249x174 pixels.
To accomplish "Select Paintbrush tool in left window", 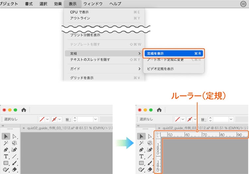I will [x=14, y=163].
